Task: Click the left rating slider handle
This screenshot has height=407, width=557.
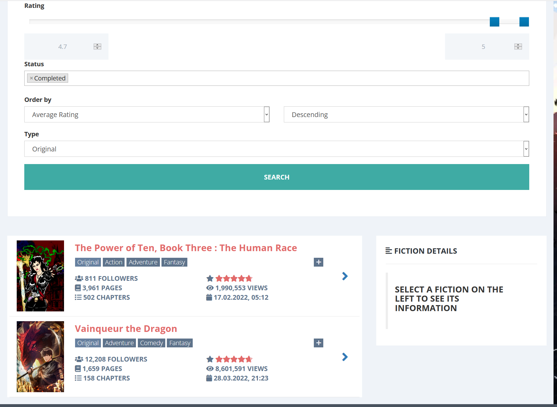Action: [494, 22]
